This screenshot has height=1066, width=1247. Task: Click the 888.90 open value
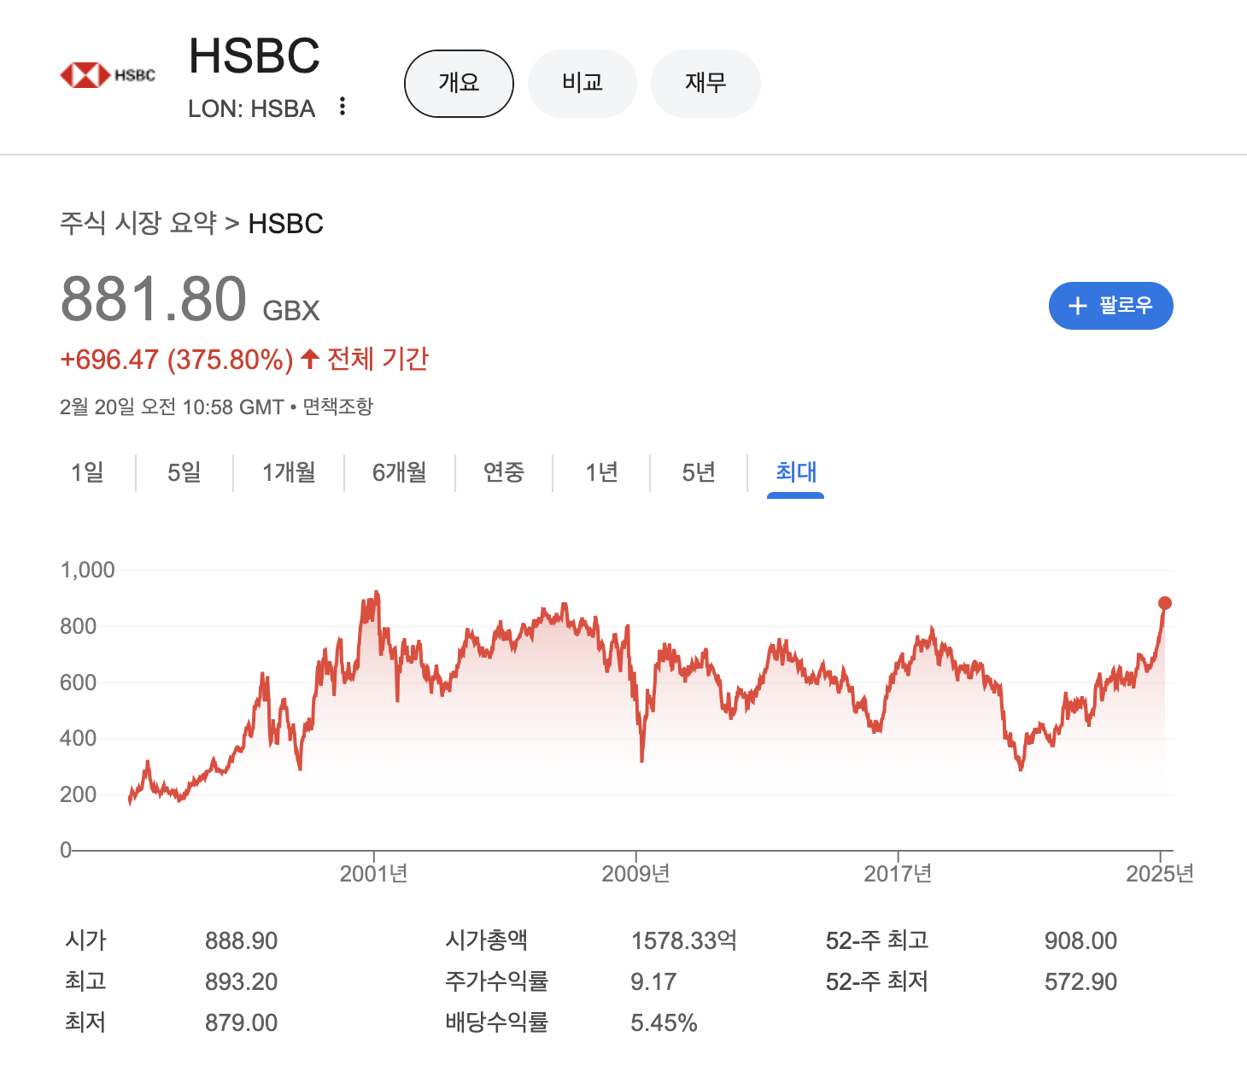point(242,940)
